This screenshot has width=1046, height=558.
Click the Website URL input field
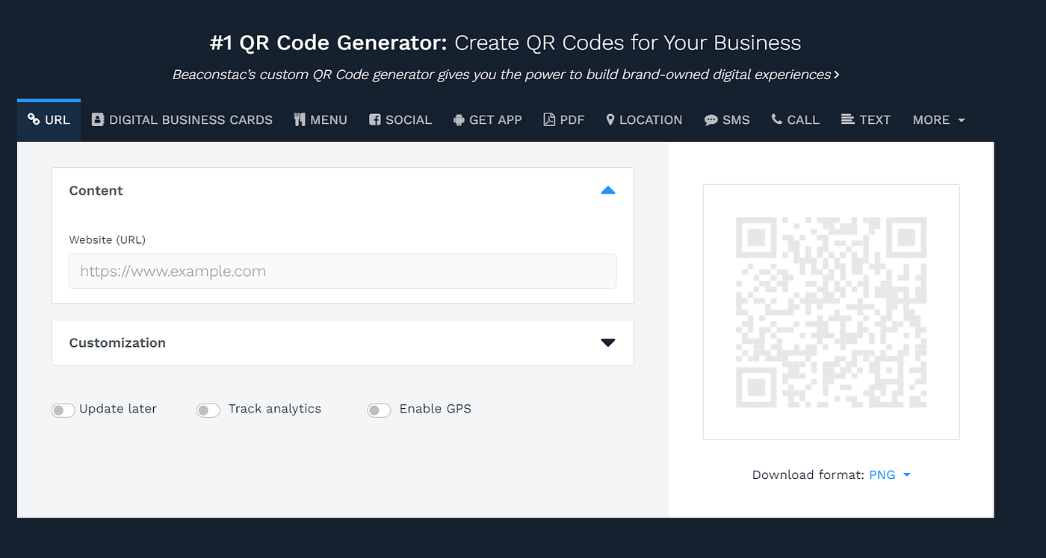point(342,271)
